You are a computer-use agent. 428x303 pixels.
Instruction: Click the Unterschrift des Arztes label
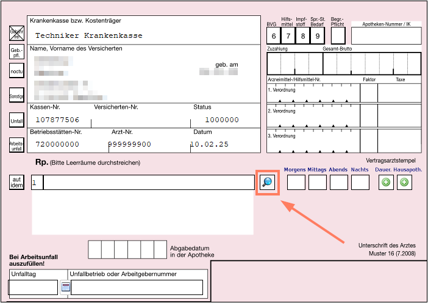pos(387,246)
